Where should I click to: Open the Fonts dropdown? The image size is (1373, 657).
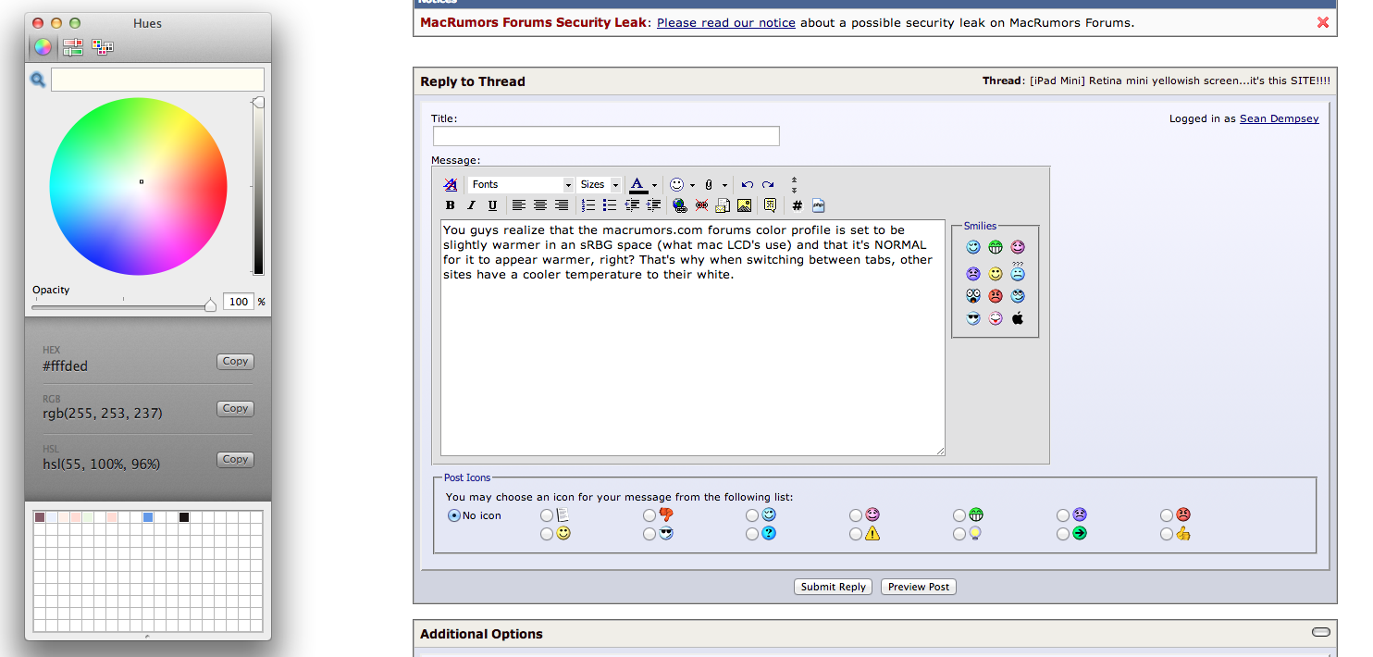pyautogui.click(x=521, y=185)
